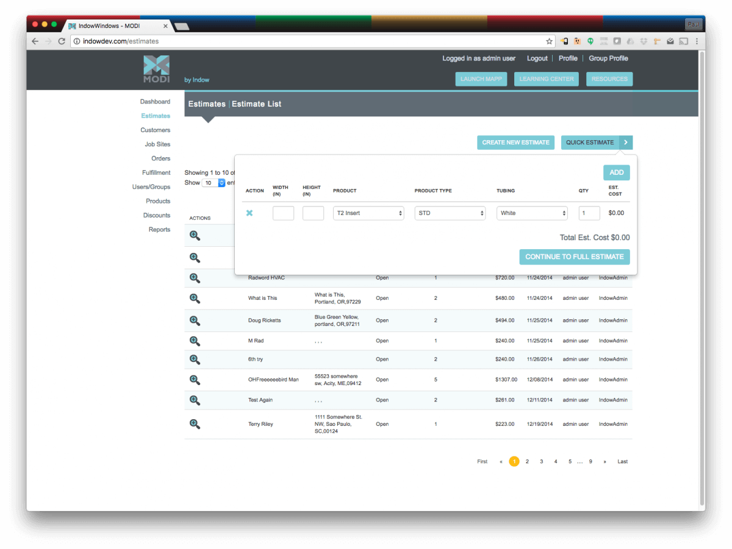Go to page 2 in pagination

[x=527, y=462]
